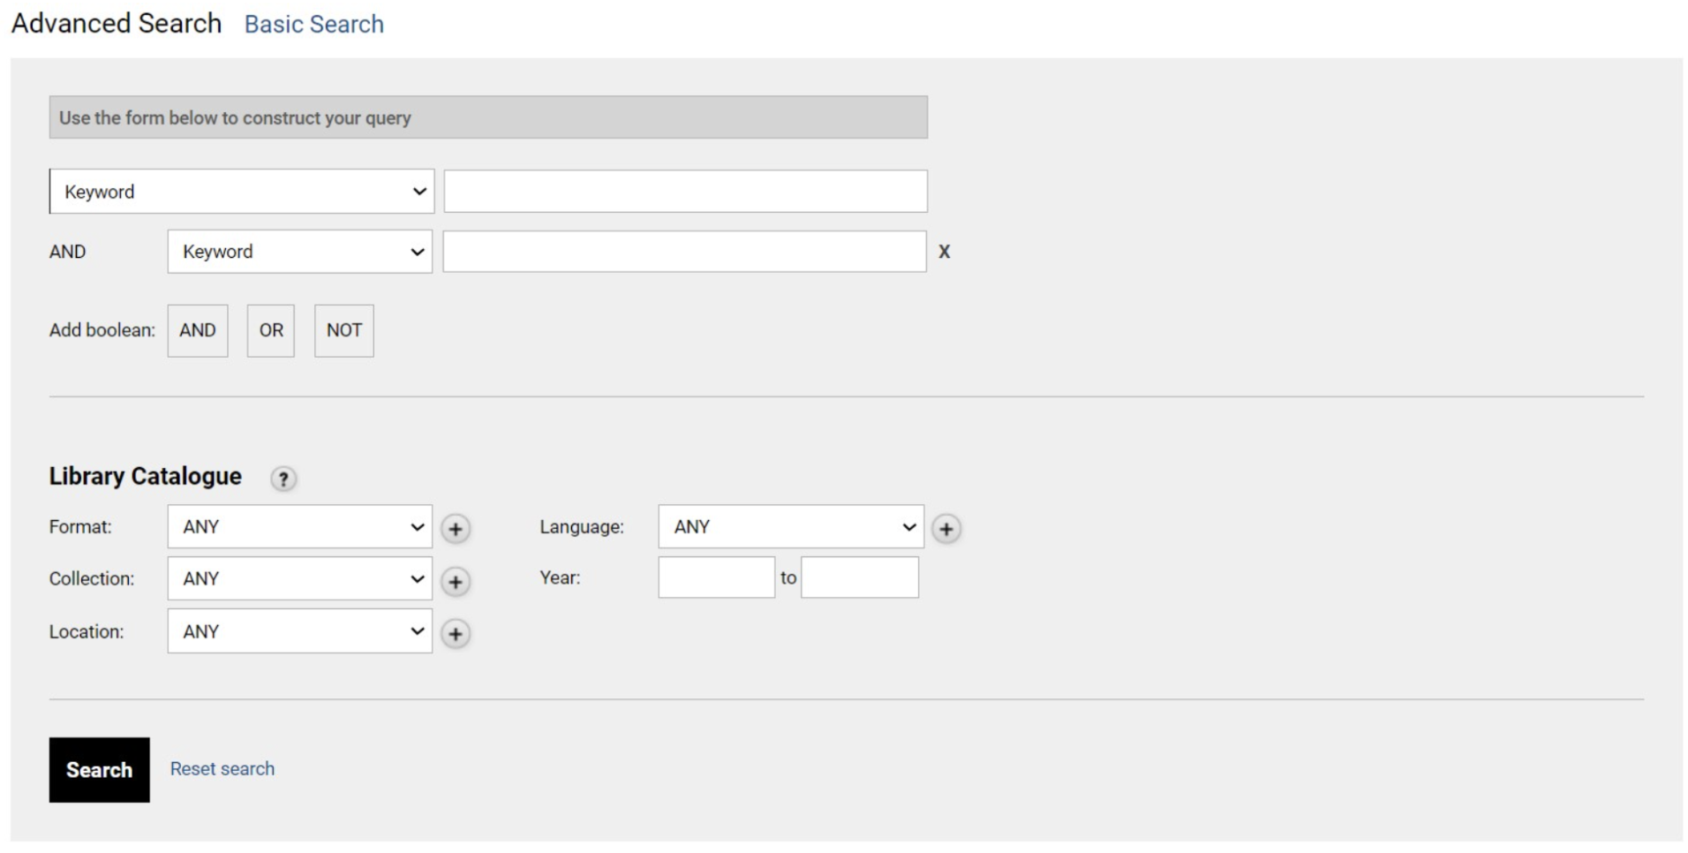Click the plus icon beside Collection

pos(455,581)
